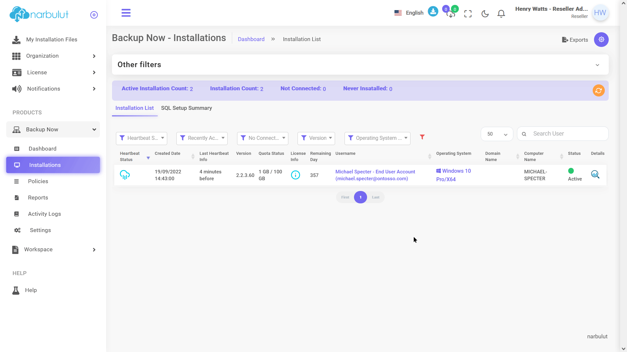Click the US flag language icon

398,13
